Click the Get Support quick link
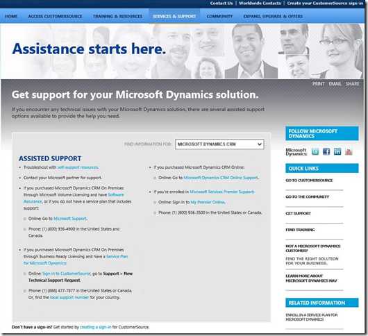The height and width of the screenshot is (336, 368). (298, 214)
